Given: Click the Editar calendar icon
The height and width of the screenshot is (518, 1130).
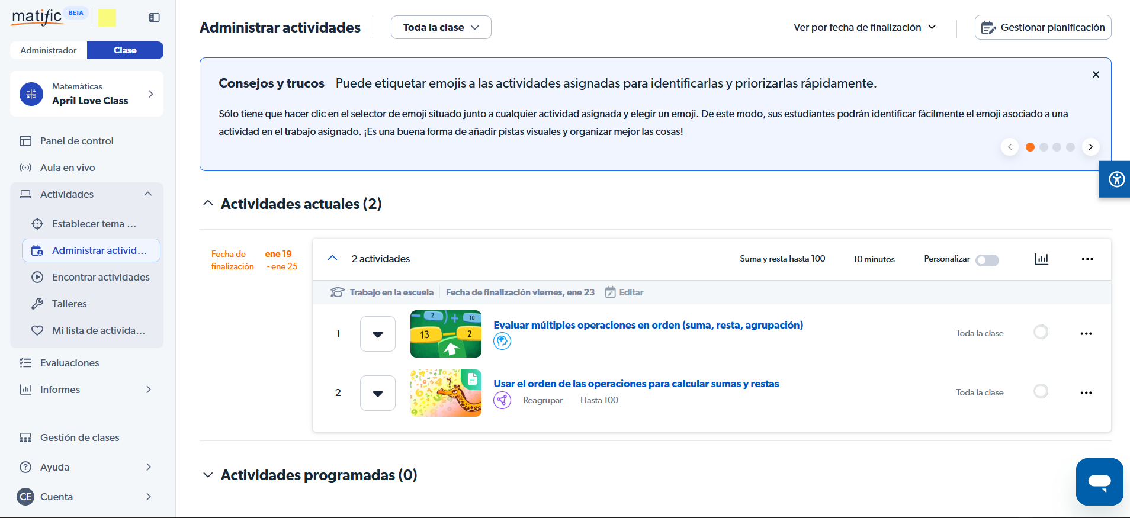Looking at the screenshot, I should tap(611, 292).
